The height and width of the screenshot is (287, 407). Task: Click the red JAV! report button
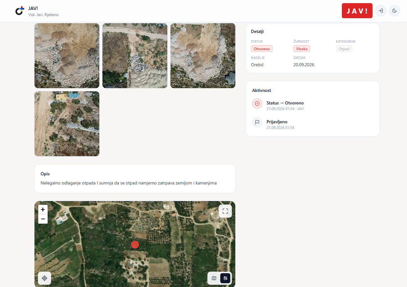[357, 11]
